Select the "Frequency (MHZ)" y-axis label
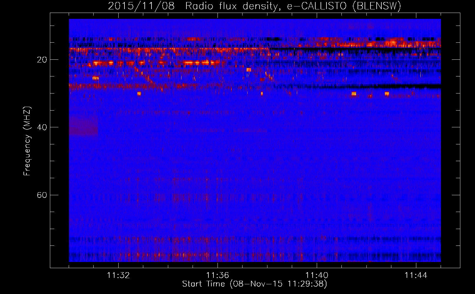 (27, 141)
